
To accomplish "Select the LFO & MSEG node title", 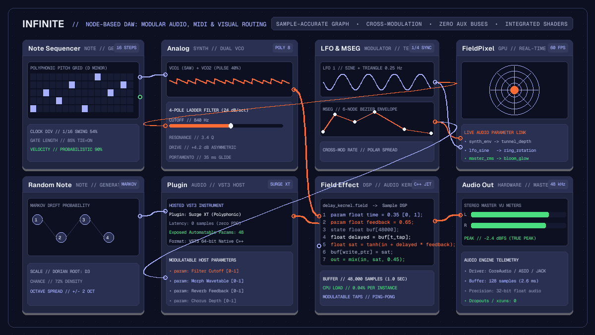I will tap(341, 48).
